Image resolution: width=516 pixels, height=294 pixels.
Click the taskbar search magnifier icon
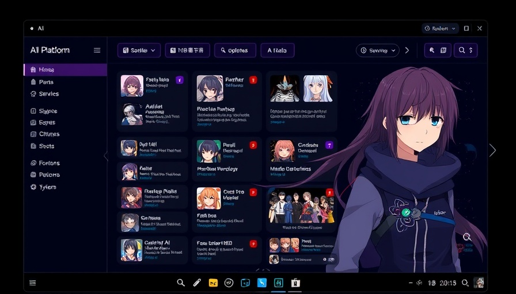click(x=181, y=283)
